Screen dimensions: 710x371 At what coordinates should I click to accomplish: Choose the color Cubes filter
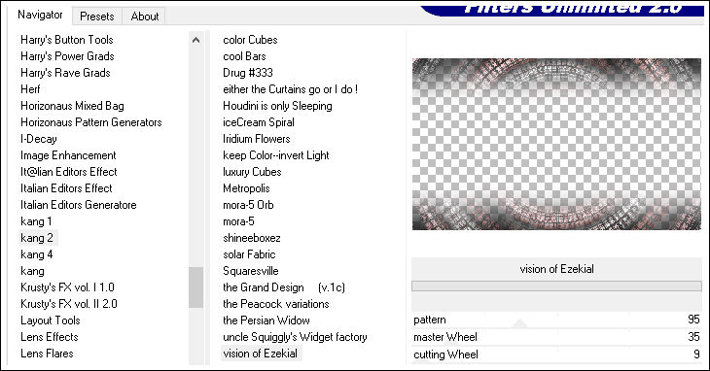(x=250, y=40)
